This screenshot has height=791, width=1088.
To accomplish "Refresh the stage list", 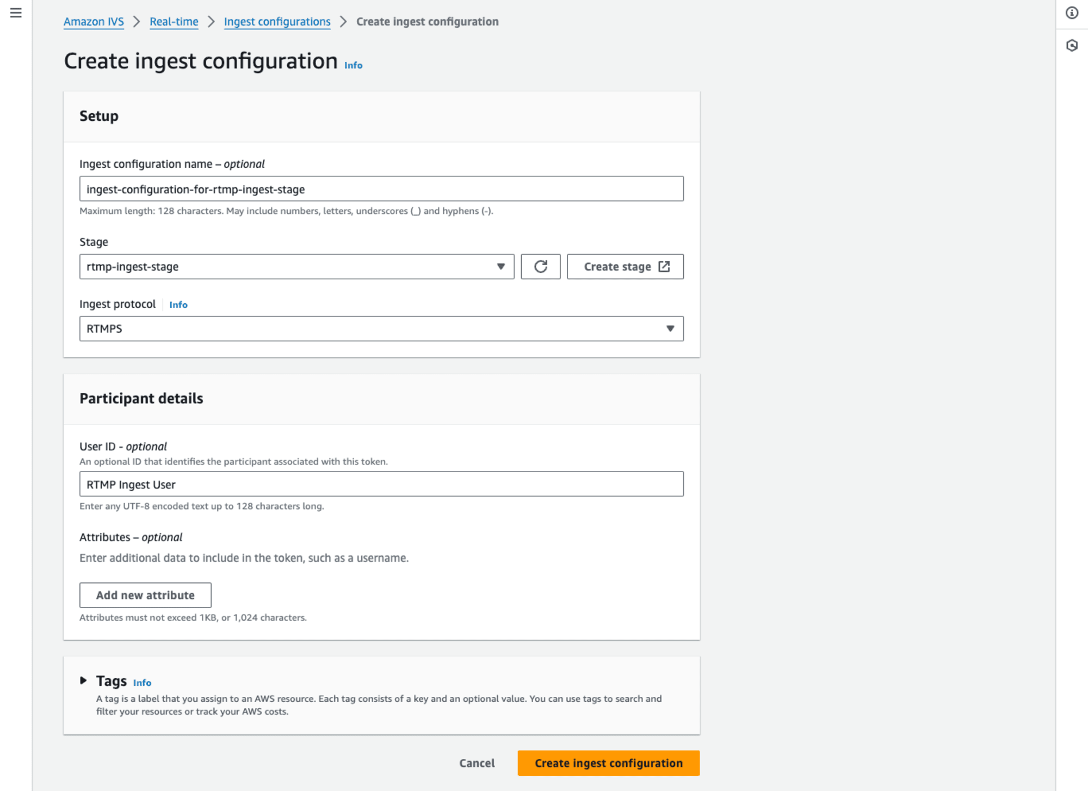I will pos(540,266).
